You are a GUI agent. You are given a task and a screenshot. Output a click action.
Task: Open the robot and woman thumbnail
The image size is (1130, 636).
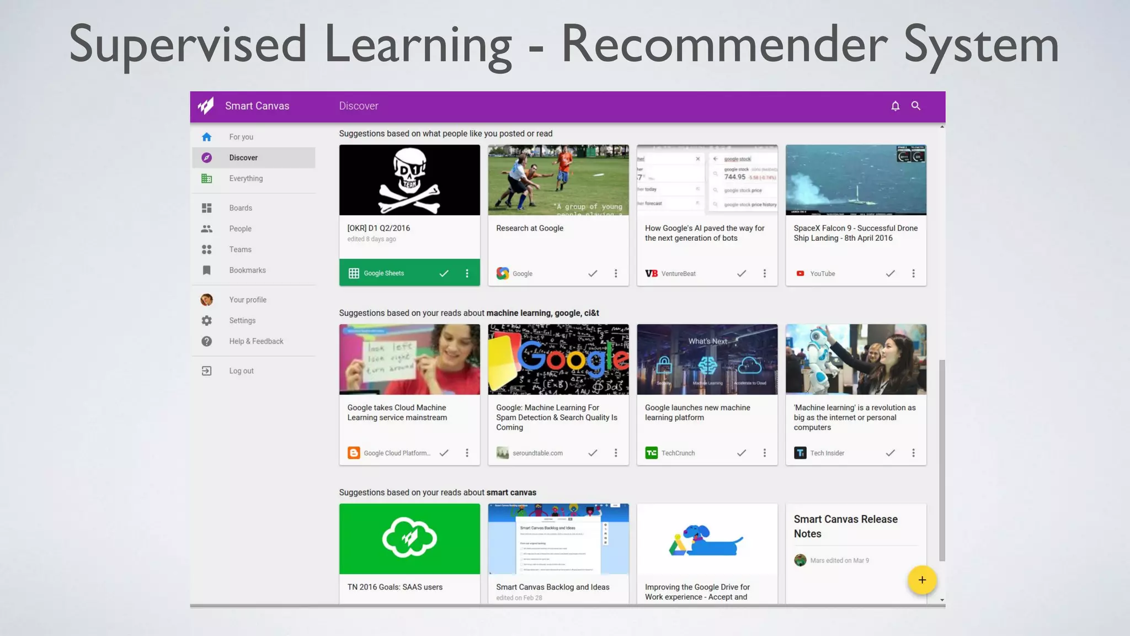pyautogui.click(x=856, y=359)
